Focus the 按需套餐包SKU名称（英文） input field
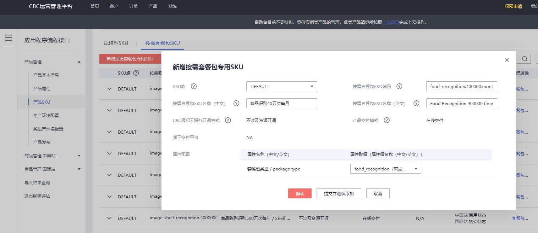 pyautogui.click(x=462, y=103)
